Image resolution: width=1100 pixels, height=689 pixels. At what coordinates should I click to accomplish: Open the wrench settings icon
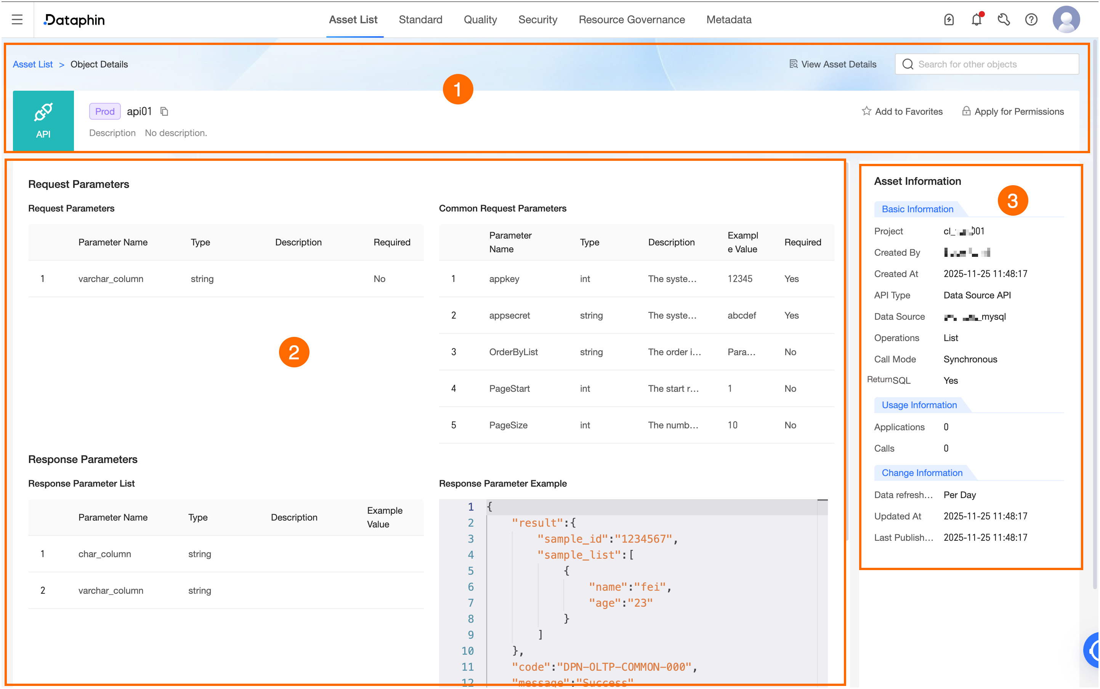coord(1004,19)
